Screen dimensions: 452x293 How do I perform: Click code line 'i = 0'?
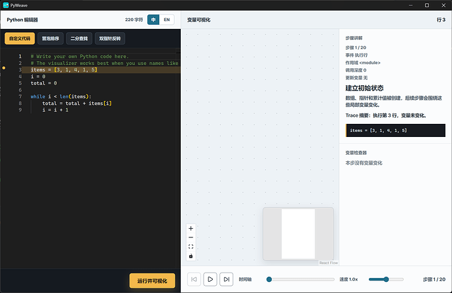38,77
